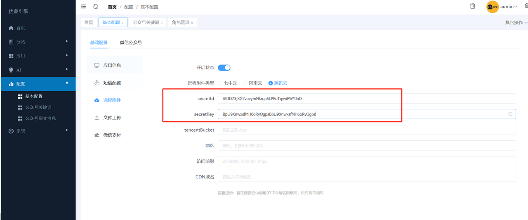Click the 地区 input field
This screenshot has height=220, width=528.
(x=367, y=146)
